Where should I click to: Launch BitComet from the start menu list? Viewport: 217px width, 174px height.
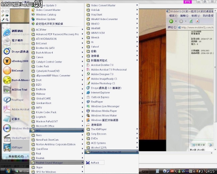click(16, 70)
